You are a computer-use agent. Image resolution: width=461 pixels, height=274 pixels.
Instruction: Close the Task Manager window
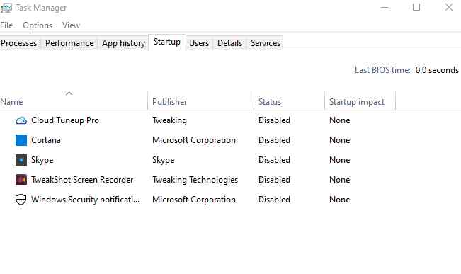(449, 7)
